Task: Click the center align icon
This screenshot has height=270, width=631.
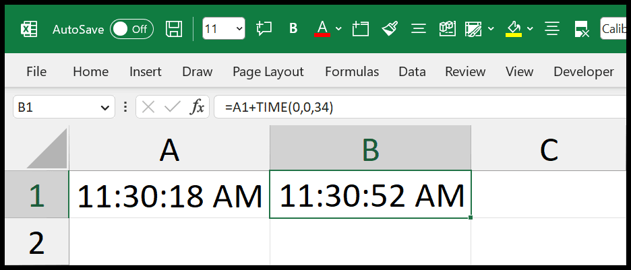Action: tap(419, 28)
